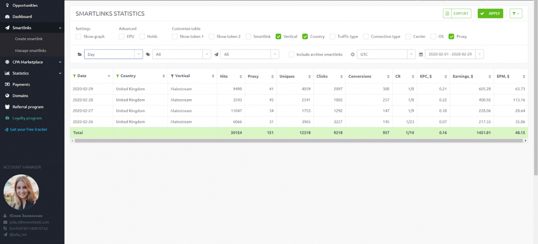Click the sort arrows in EPC column
The height and width of the screenshot is (244, 538).
pyautogui.click(x=446, y=77)
